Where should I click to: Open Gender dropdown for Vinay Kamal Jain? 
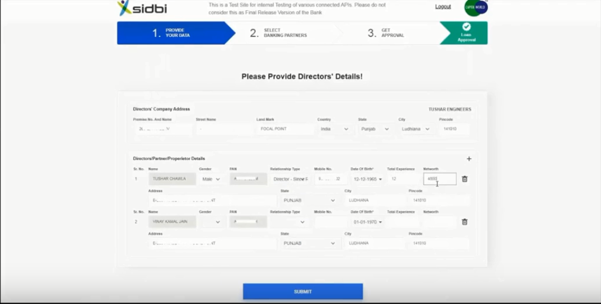tap(211, 222)
